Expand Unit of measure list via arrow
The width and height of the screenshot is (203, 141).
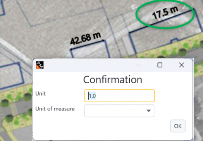pyautogui.click(x=148, y=111)
